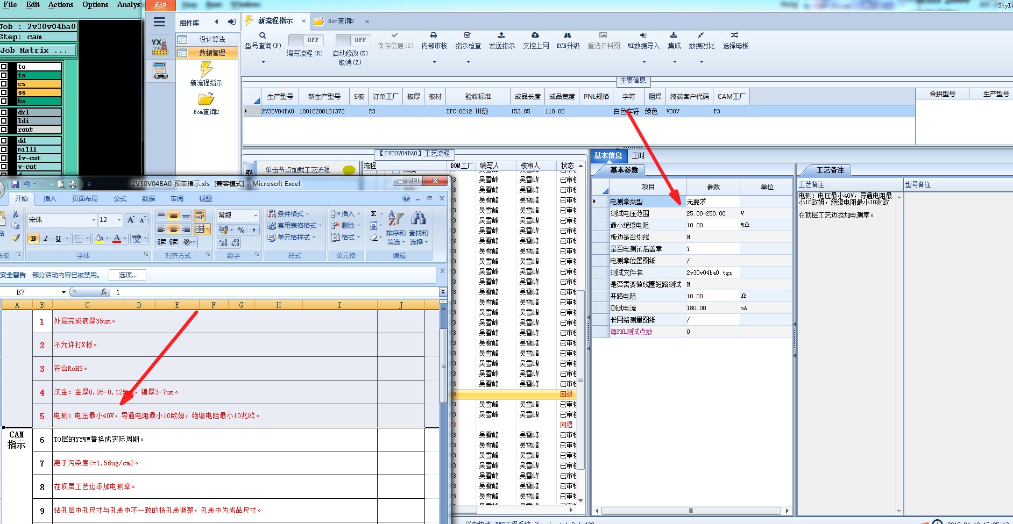Click Excel Save icon in quick access toolbar
Image resolution: width=1013 pixels, height=524 pixels.
(x=15, y=184)
